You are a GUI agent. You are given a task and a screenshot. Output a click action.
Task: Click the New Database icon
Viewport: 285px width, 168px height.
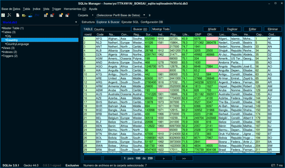point(18,15)
